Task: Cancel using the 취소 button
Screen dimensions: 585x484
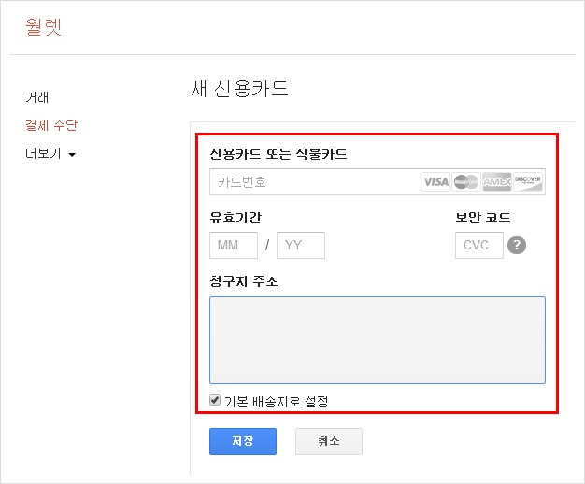Action: point(329,441)
